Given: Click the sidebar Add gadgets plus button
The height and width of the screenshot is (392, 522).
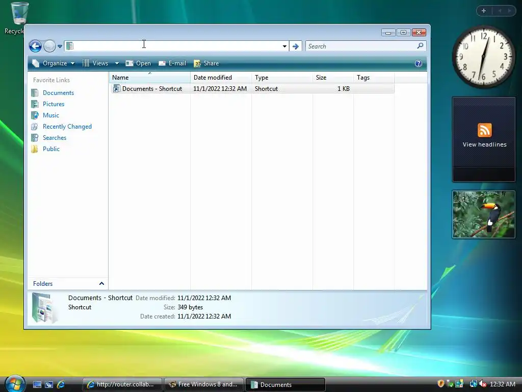Looking at the screenshot, I should pos(484,11).
